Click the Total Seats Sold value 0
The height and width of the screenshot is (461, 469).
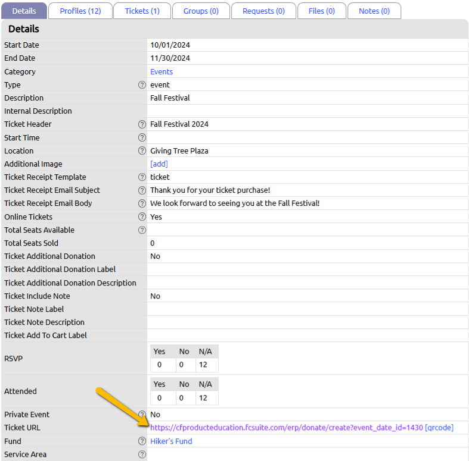tap(152, 243)
